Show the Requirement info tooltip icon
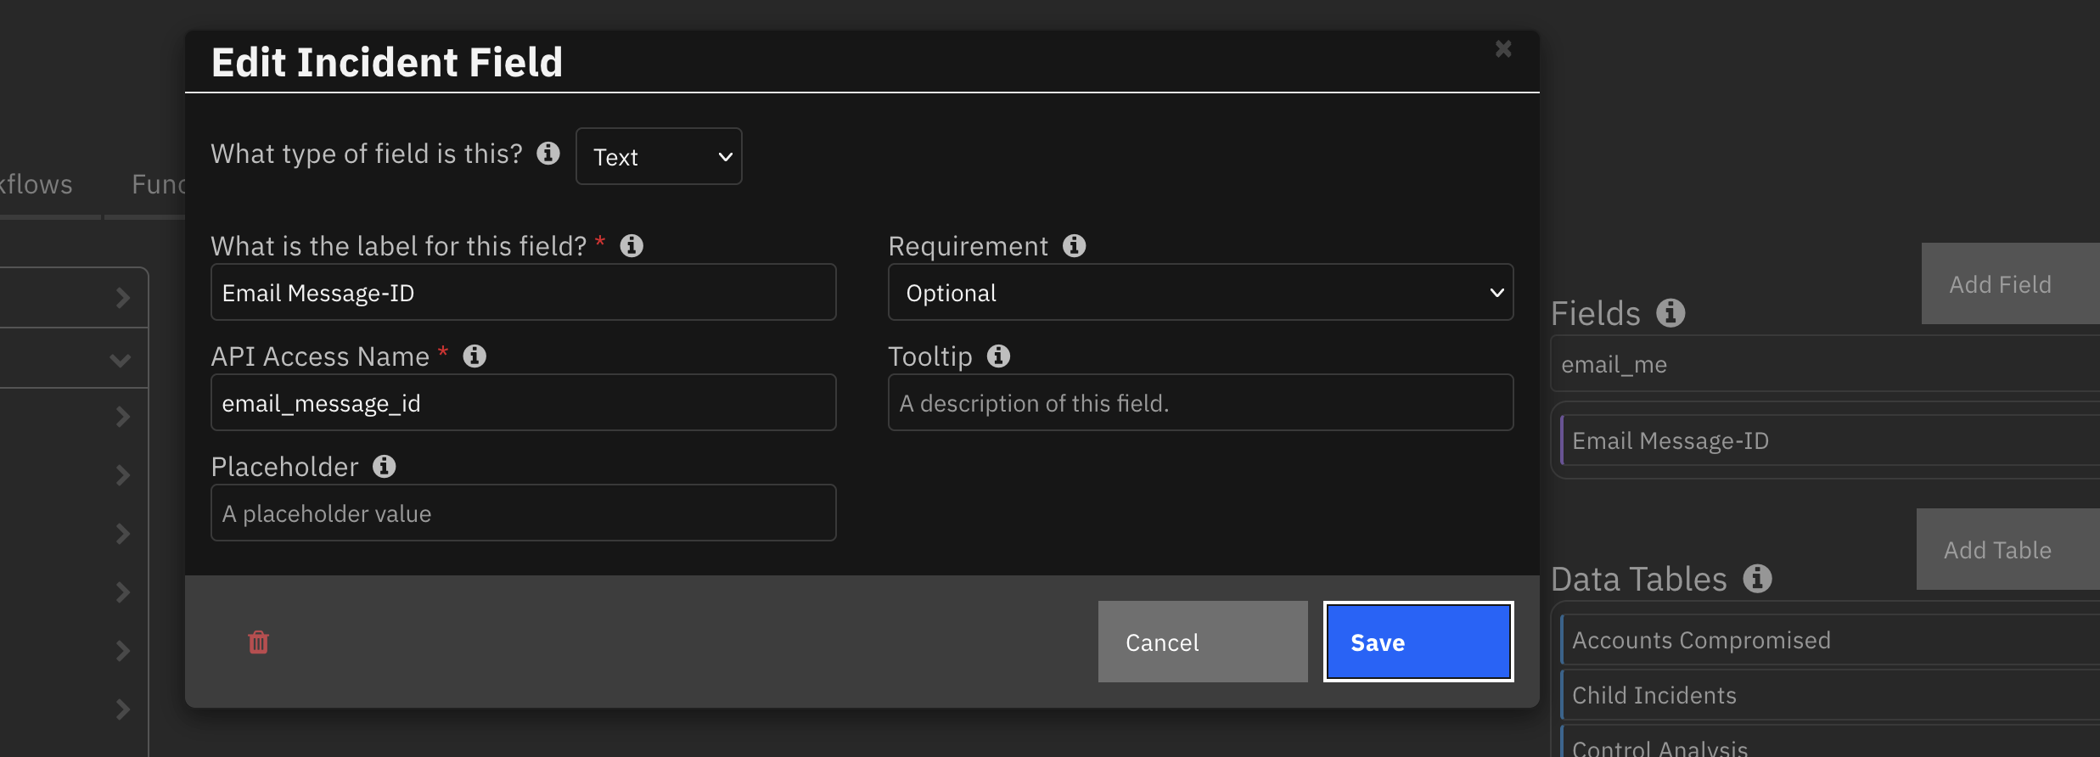Image resolution: width=2100 pixels, height=757 pixels. pos(1075,245)
